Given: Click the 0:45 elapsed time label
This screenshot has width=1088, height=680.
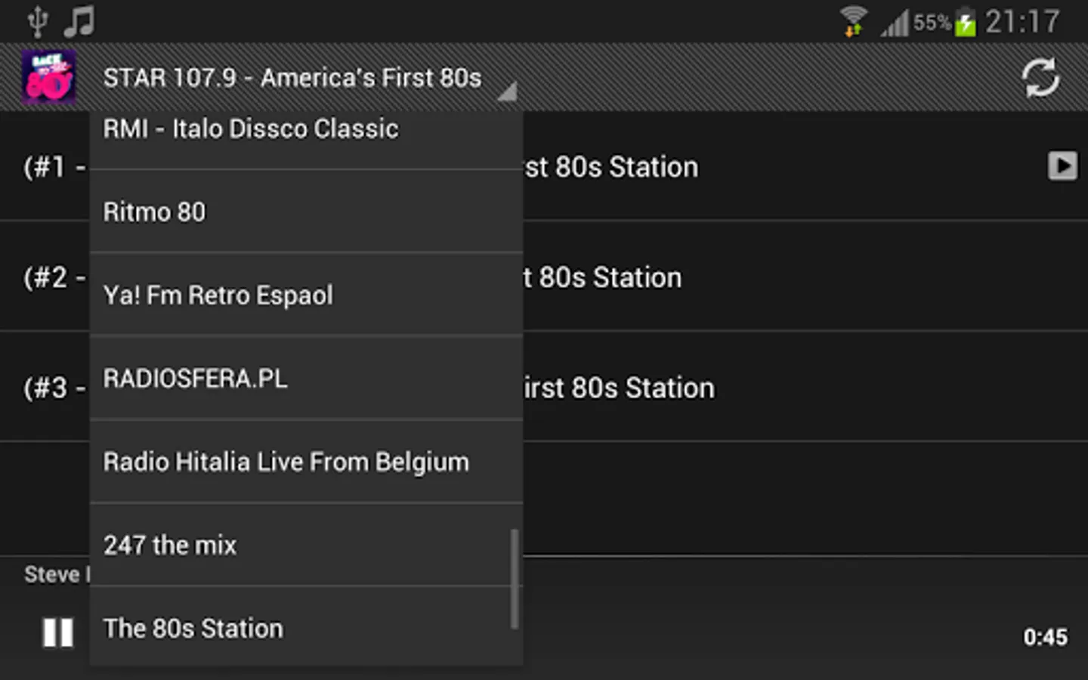Looking at the screenshot, I should tap(1046, 637).
